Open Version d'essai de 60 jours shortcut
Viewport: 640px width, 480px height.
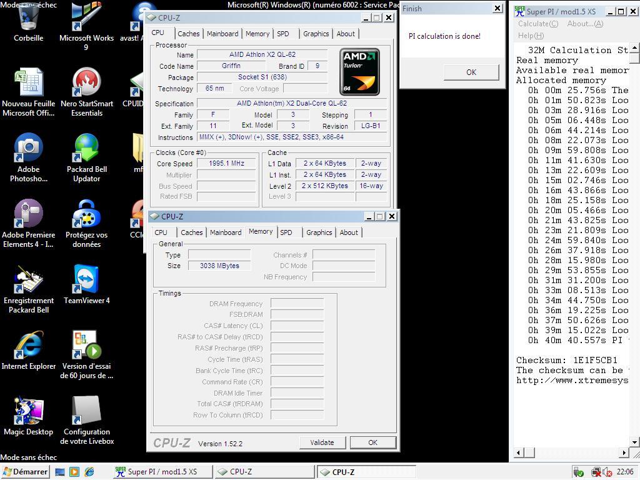(x=86, y=355)
